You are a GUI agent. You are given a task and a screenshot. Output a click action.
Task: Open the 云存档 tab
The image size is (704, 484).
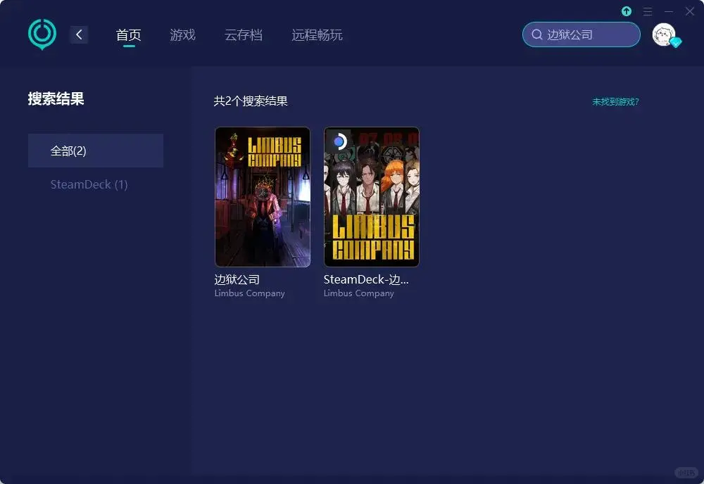244,34
